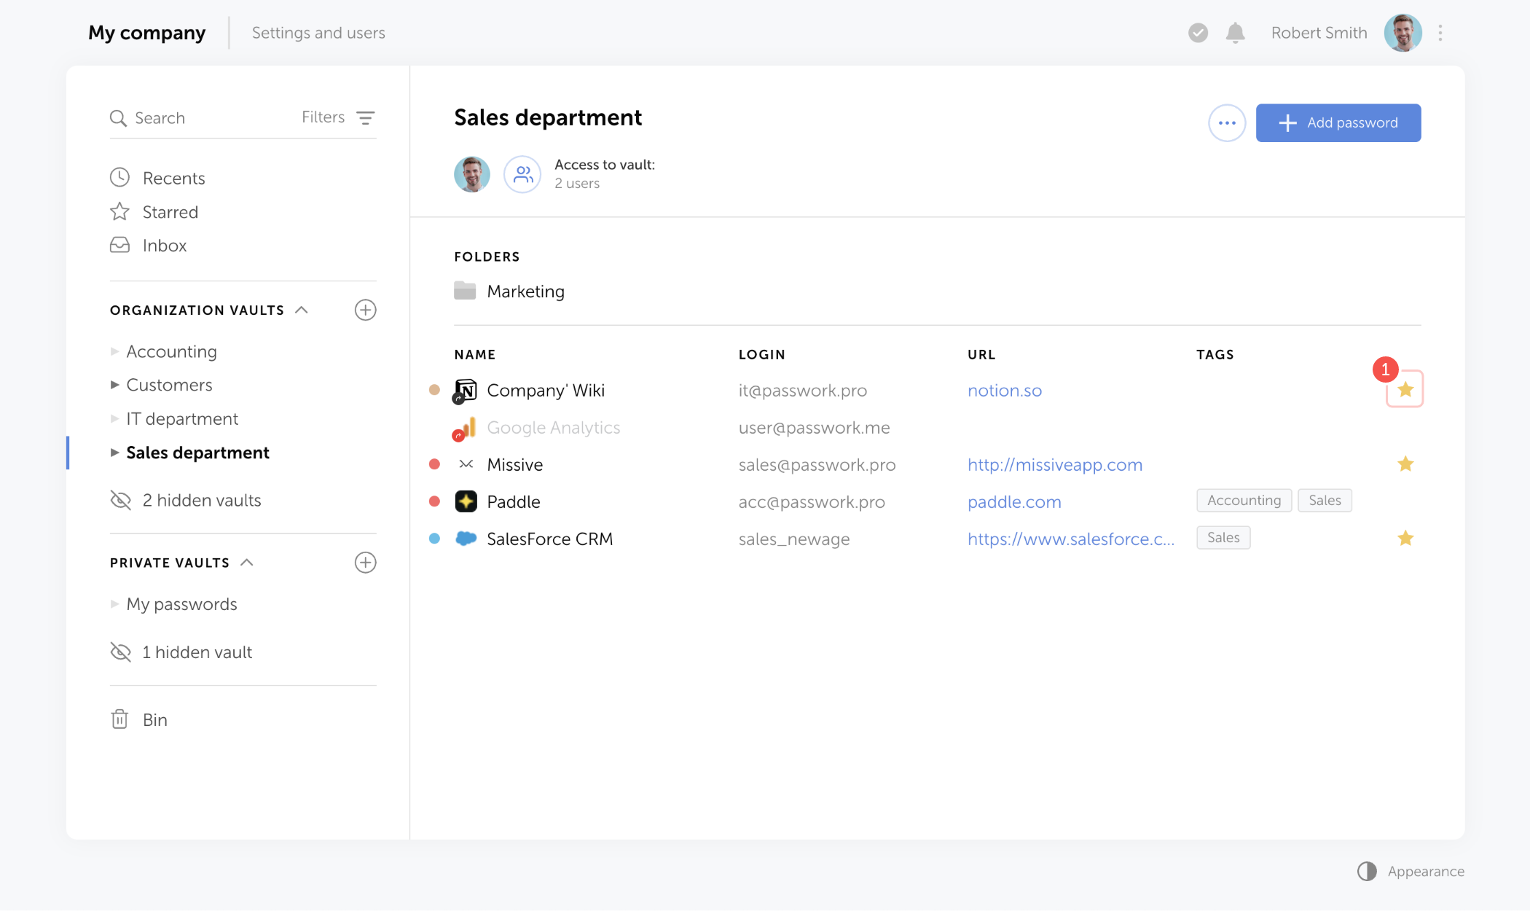Click the Recents clock icon
The image size is (1530, 911).
click(x=119, y=178)
